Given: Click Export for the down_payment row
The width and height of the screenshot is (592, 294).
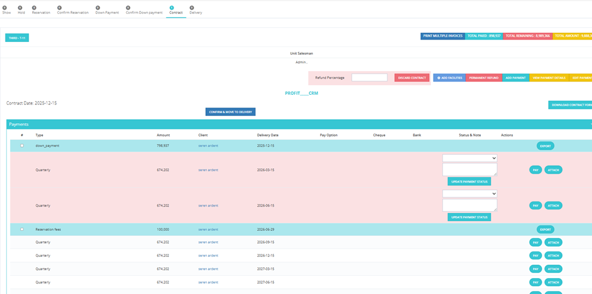Looking at the screenshot, I should tap(545, 146).
